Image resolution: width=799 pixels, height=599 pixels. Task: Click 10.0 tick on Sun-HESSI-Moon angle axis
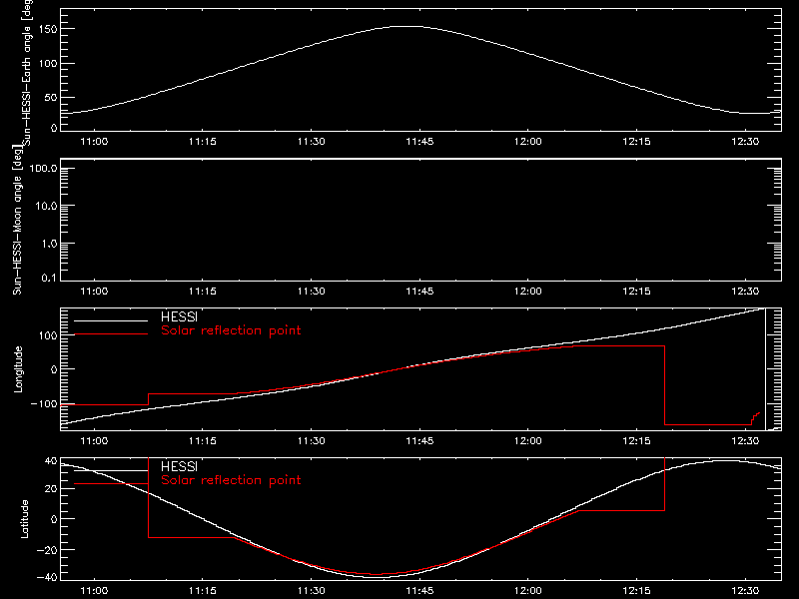click(x=46, y=206)
